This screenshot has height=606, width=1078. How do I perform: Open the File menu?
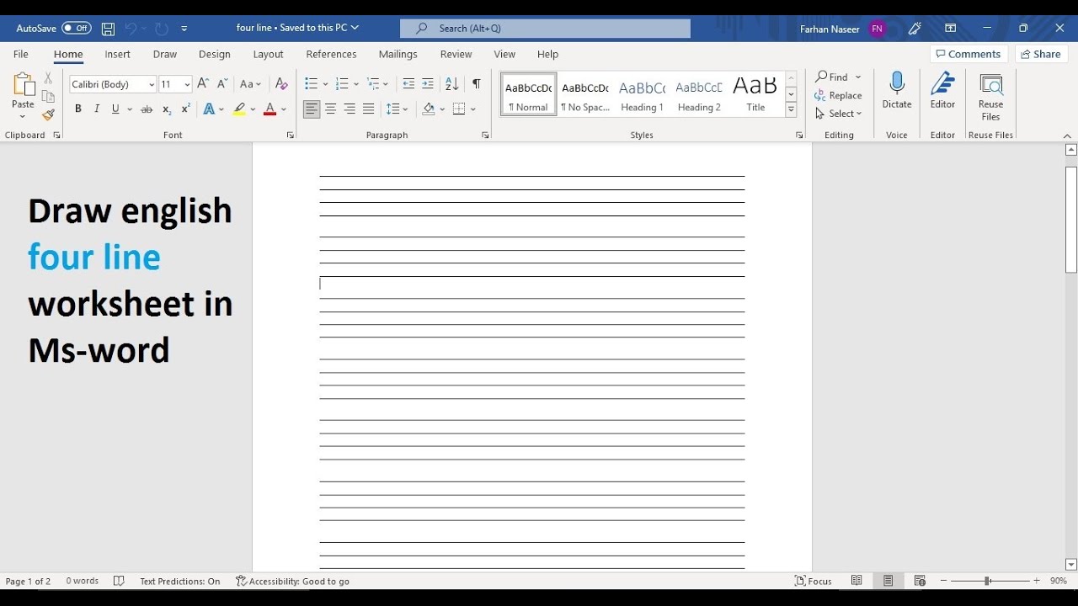pyautogui.click(x=21, y=54)
